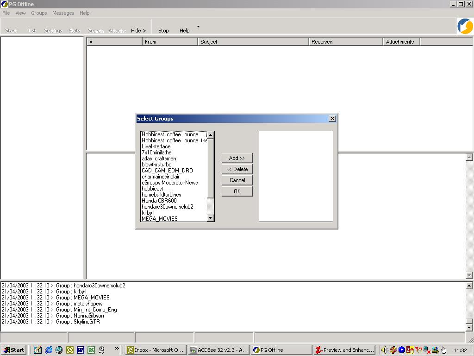The image size is (474, 356).
Task: Open the Groups menu
Action: 39,13
